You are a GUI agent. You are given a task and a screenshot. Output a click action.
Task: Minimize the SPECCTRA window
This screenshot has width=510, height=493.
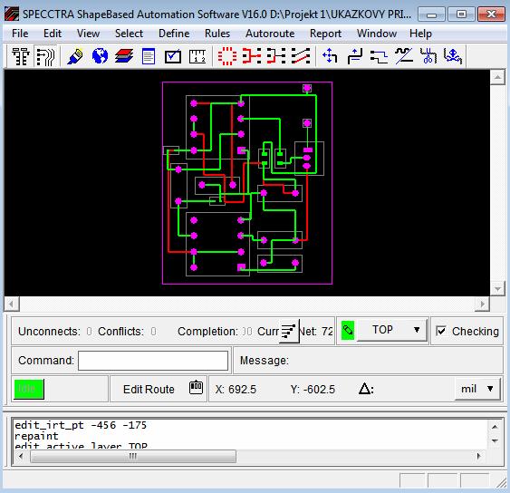click(x=431, y=14)
